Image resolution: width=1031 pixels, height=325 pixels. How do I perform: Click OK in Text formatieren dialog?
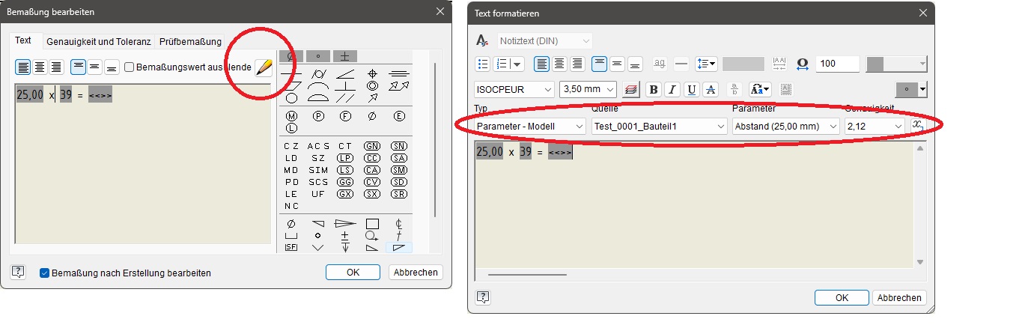(x=842, y=297)
